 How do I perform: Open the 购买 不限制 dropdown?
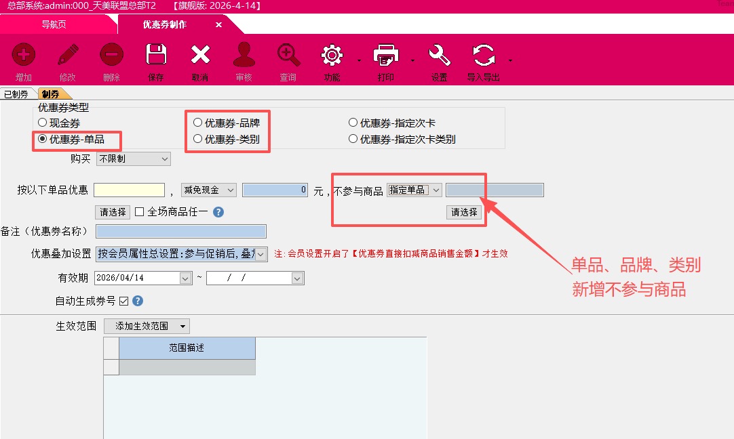coord(133,159)
